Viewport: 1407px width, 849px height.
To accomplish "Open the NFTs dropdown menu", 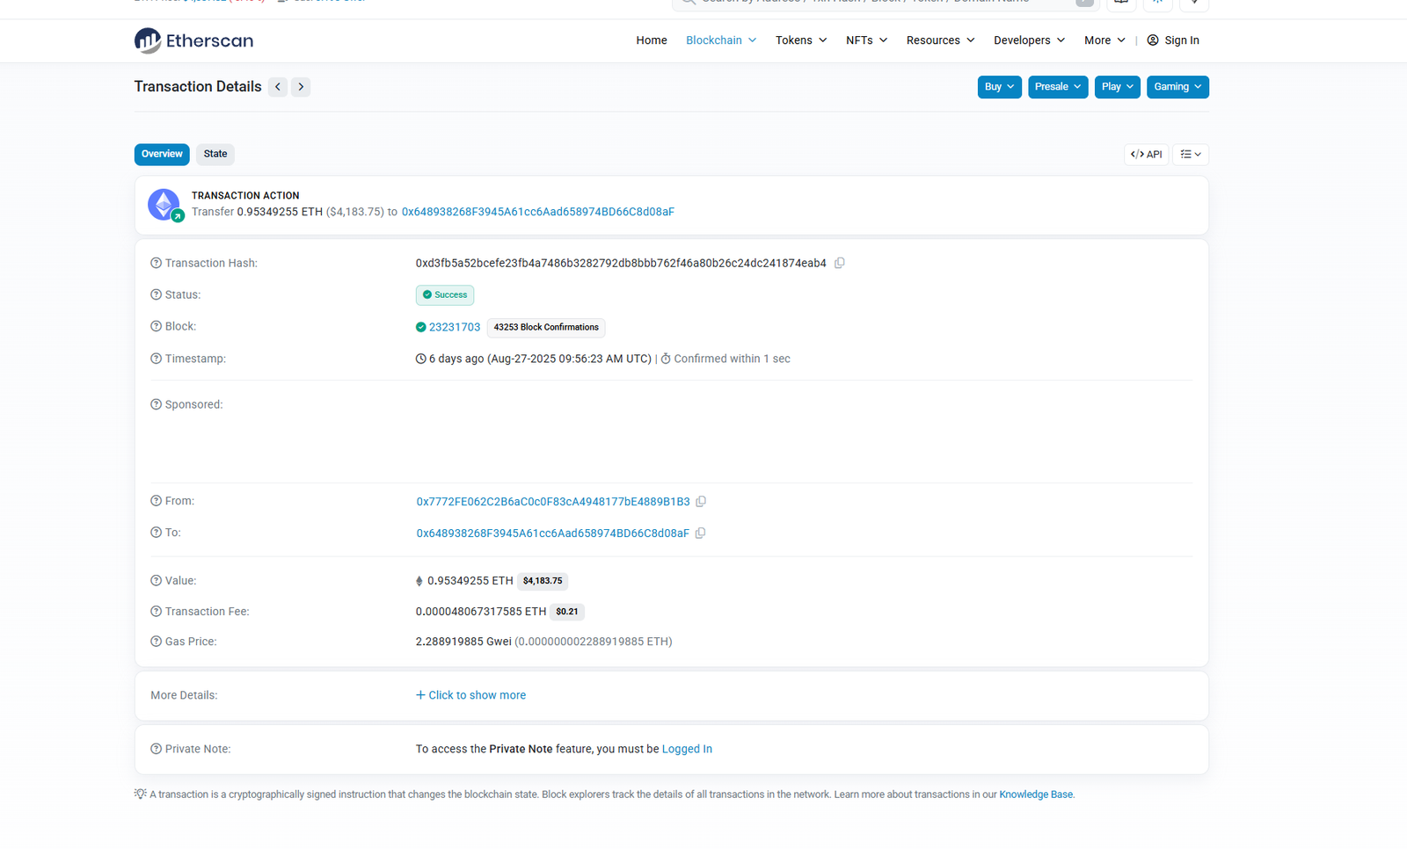I will coord(867,40).
